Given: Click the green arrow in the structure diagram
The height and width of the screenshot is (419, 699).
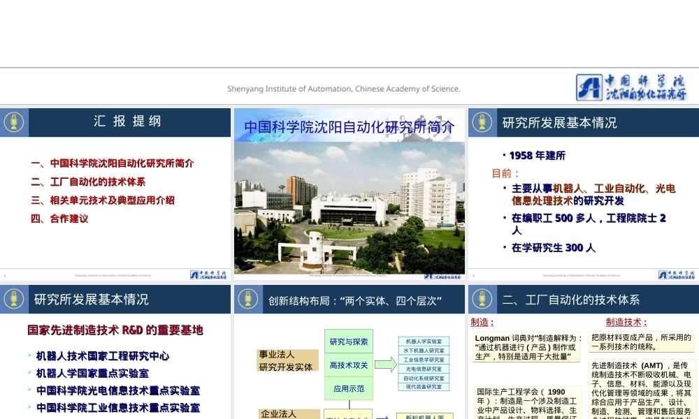Looking at the screenshot, I should (386, 365).
